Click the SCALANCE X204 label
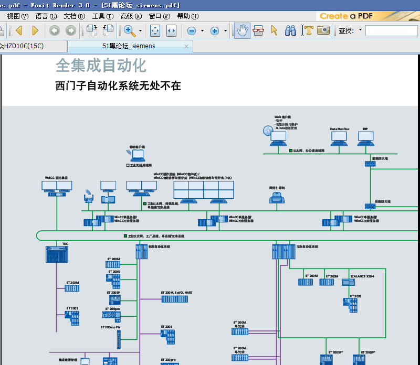This screenshot has height=365, width=420. pyautogui.click(x=362, y=276)
